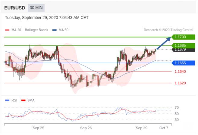Viewport: 198px width, 135px height.
Task: Click the 1.1685 resistance price tag
Action: tap(183, 45)
